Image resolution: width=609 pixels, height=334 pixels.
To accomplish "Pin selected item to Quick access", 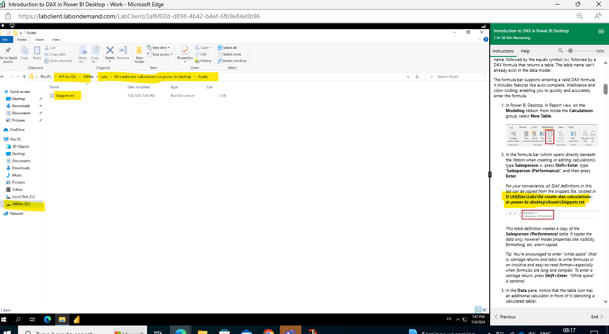I will pos(8,53).
